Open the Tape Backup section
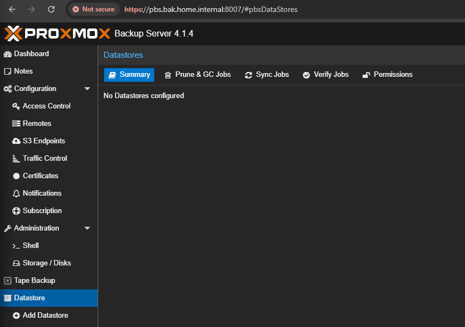 point(35,281)
